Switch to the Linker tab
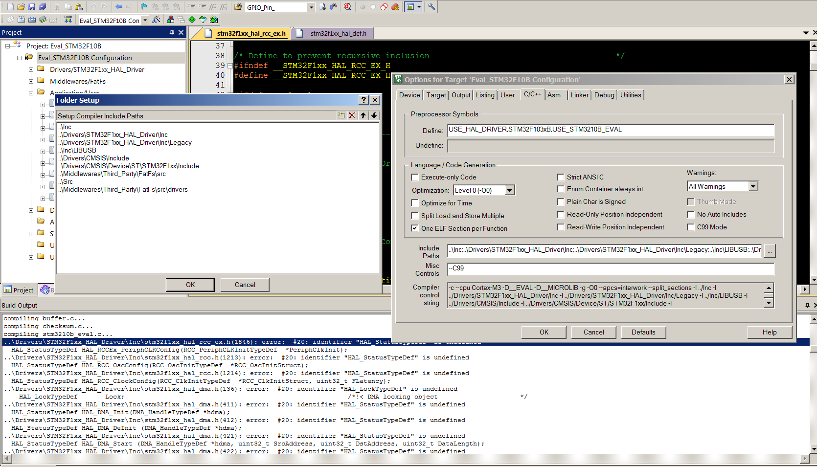 click(580, 95)
